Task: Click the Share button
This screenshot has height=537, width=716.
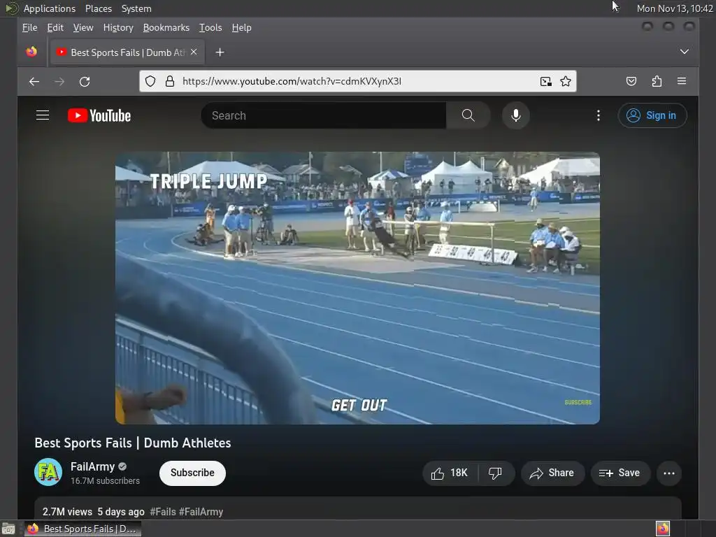Action: tap(552, 473)
